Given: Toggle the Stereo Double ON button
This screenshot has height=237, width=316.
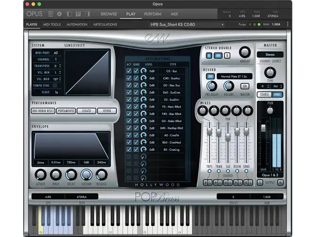Looking at the screenshot, I should pos(218,55).
